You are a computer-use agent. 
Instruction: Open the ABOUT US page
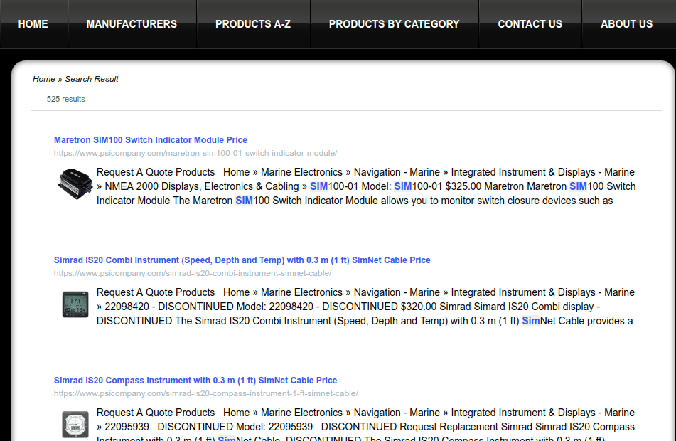626,23
